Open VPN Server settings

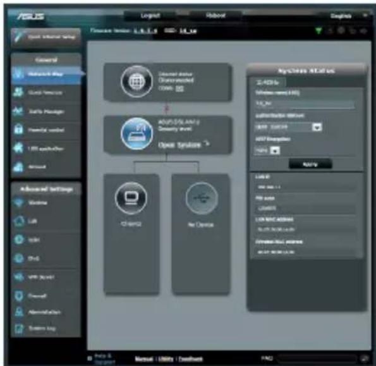45,277
